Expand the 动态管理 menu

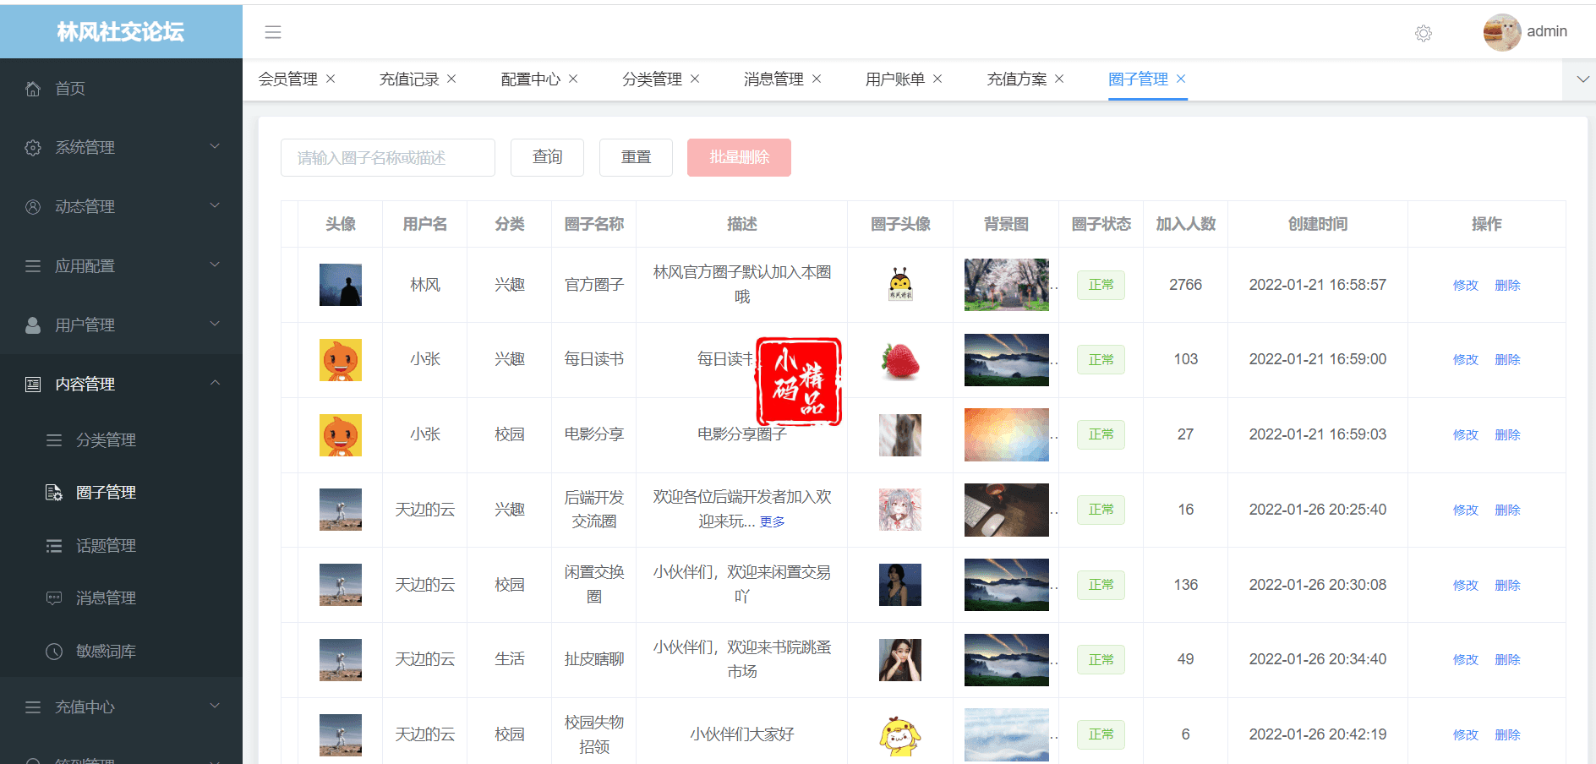point(215,205)
